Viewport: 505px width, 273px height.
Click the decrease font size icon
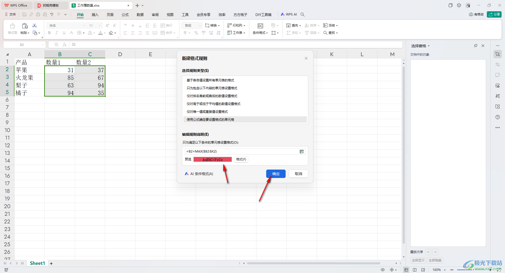(115, 25)
